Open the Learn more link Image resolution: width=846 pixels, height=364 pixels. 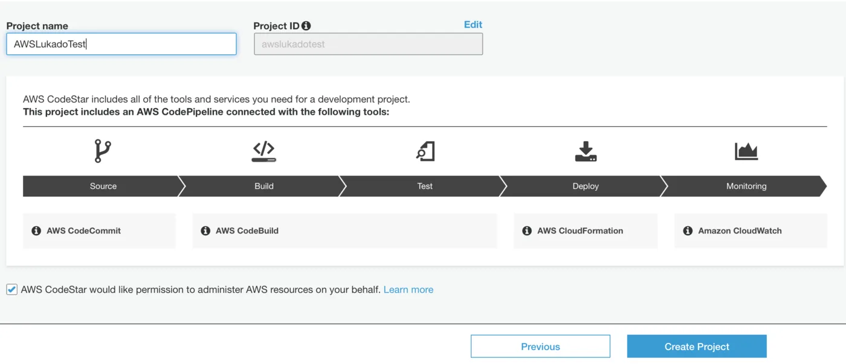pos(408,290)
